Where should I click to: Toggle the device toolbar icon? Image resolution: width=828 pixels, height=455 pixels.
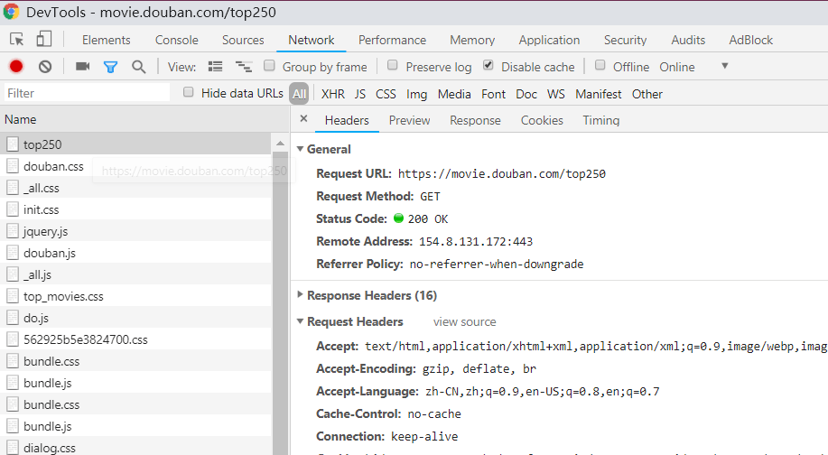click(x=44, y=39)
